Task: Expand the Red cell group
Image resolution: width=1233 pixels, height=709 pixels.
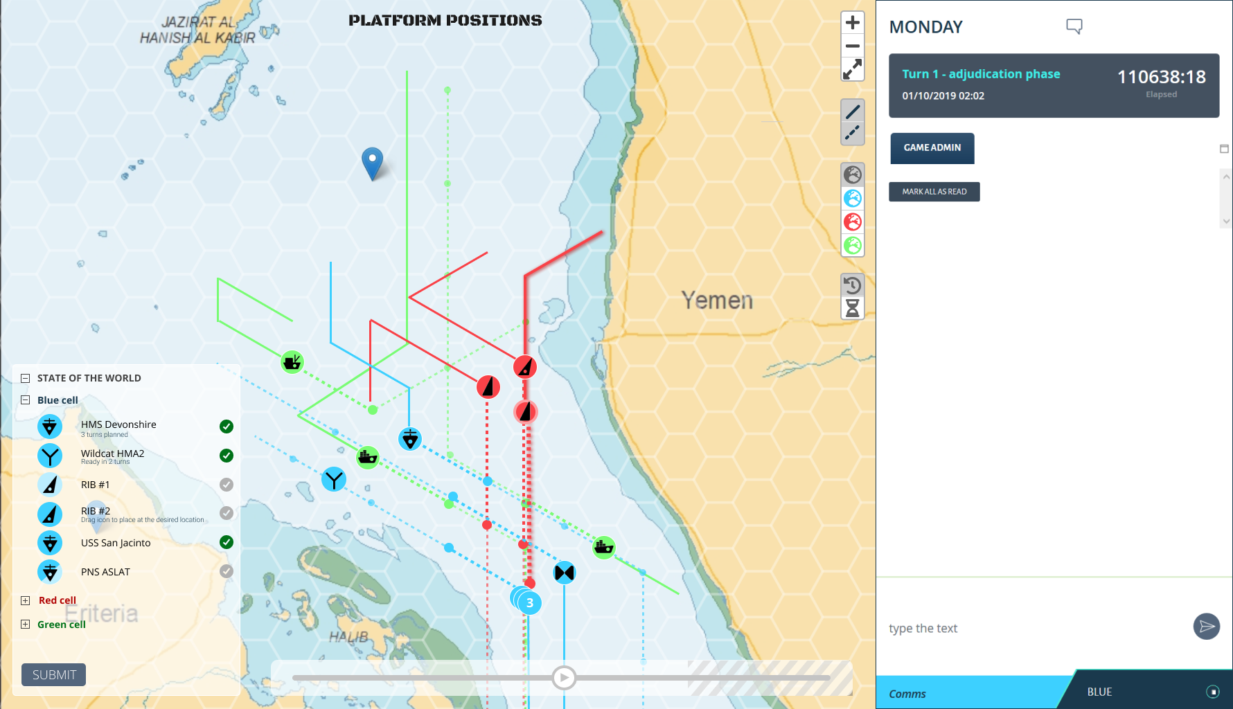Action: click(26, 600)
